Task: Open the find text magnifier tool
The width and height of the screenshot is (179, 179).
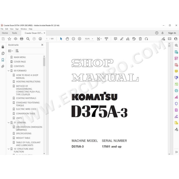Action: (28, 39)
